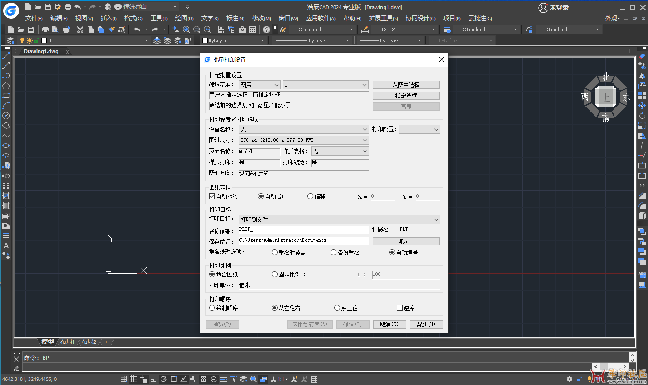Open the 筛选基准 图层 dropdown
The image size is (648, 385).
click(260, 85)
